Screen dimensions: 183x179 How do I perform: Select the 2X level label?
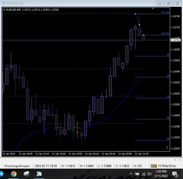[x=168, y=76]
